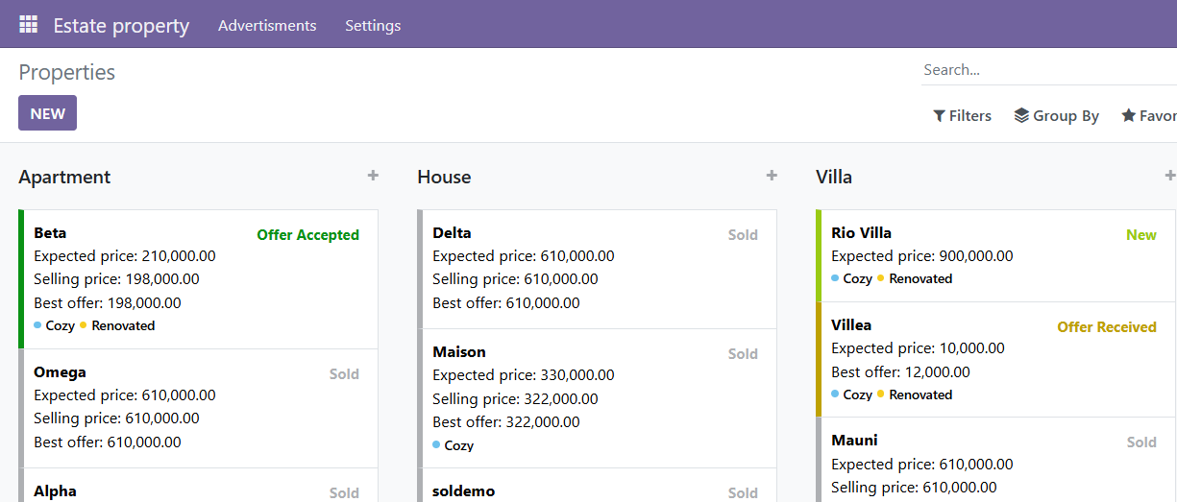
Task: Click the Estate property app title
Action: click(121, 26)
